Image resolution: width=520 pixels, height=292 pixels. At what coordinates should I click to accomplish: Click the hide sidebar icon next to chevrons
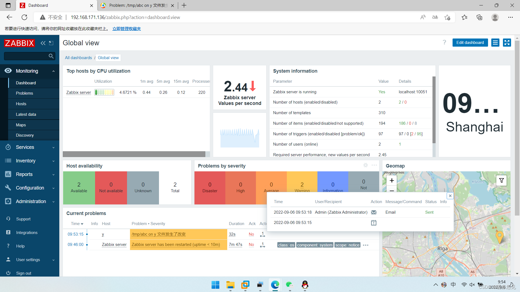[x=51, y=43]
